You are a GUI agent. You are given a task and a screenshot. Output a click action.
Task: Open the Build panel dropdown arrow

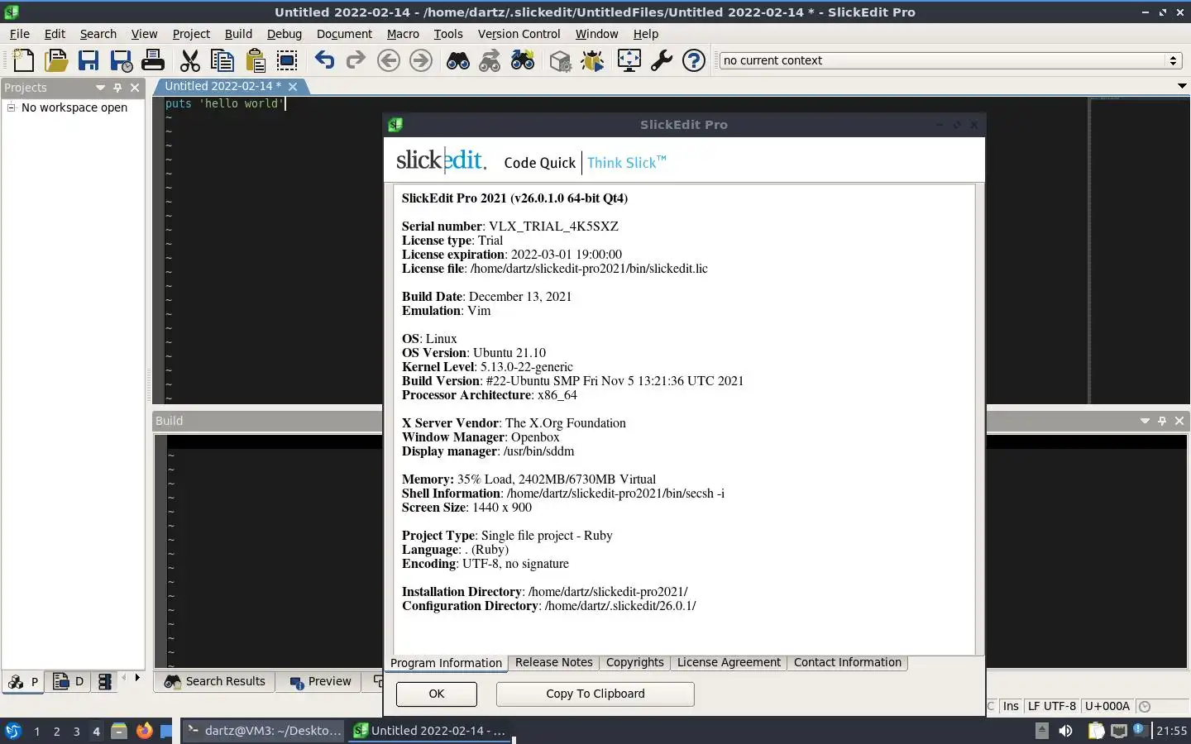tap(1145, 421)
